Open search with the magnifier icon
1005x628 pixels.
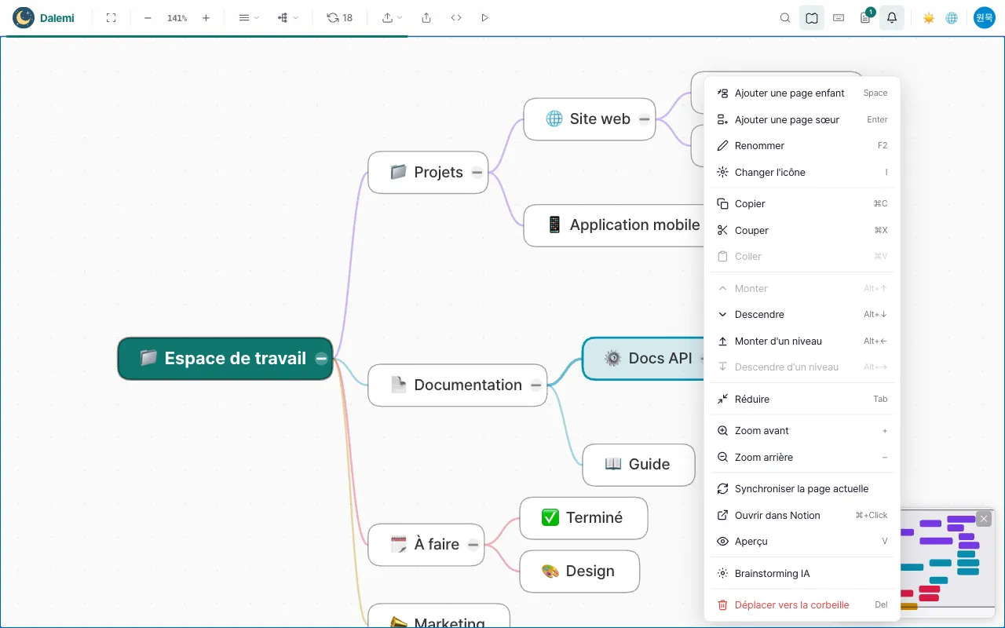[x=785, y=18]
